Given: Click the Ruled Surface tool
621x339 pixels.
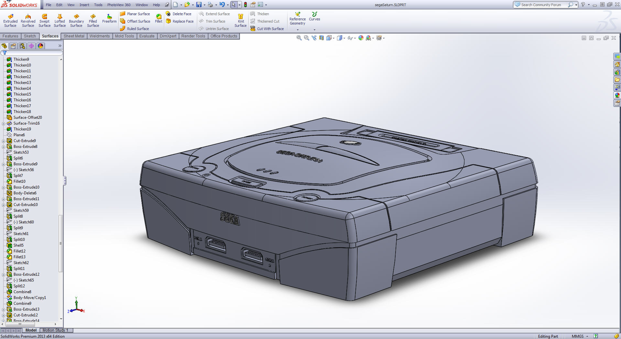Looking at the screenshot, I should 134,29.
